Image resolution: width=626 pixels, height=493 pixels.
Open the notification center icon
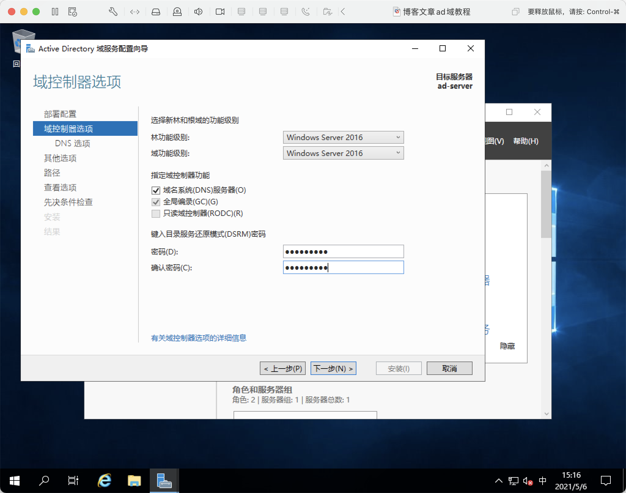point(605,480)
